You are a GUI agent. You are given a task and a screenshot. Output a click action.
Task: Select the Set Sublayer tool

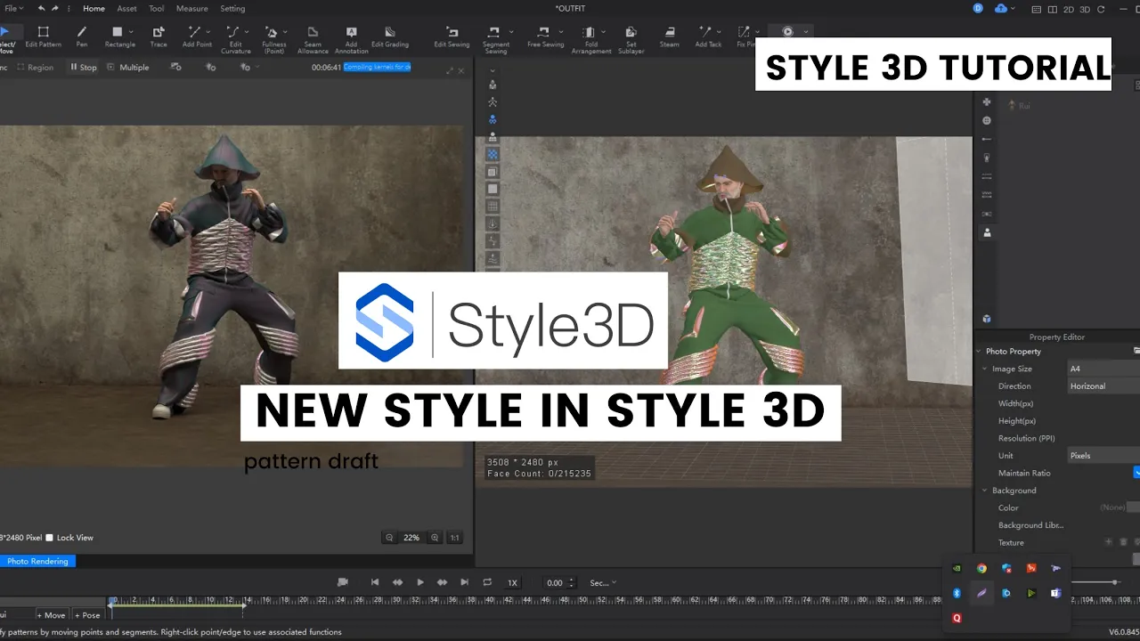tap(631, 40)
